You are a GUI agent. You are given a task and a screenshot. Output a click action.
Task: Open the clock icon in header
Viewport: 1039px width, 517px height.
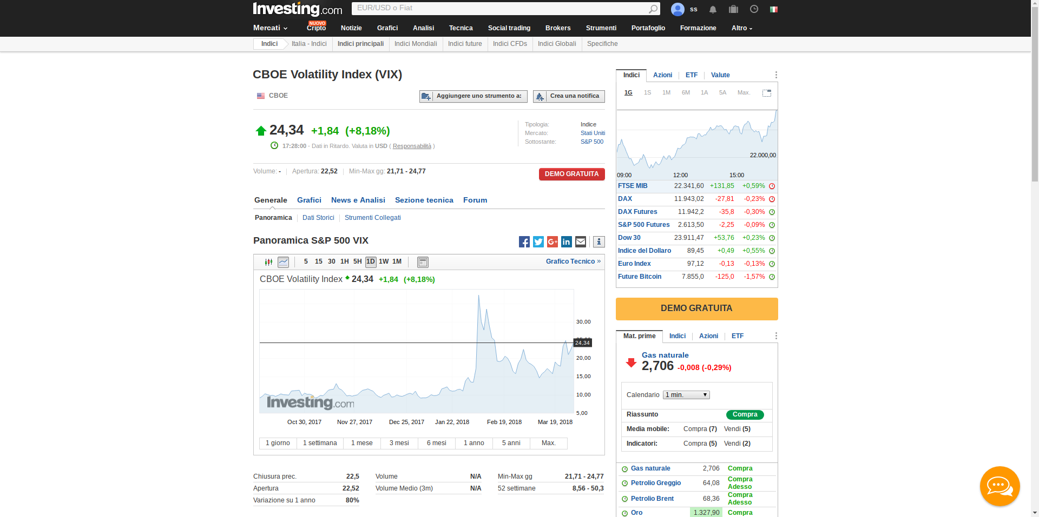pos(754,9)
